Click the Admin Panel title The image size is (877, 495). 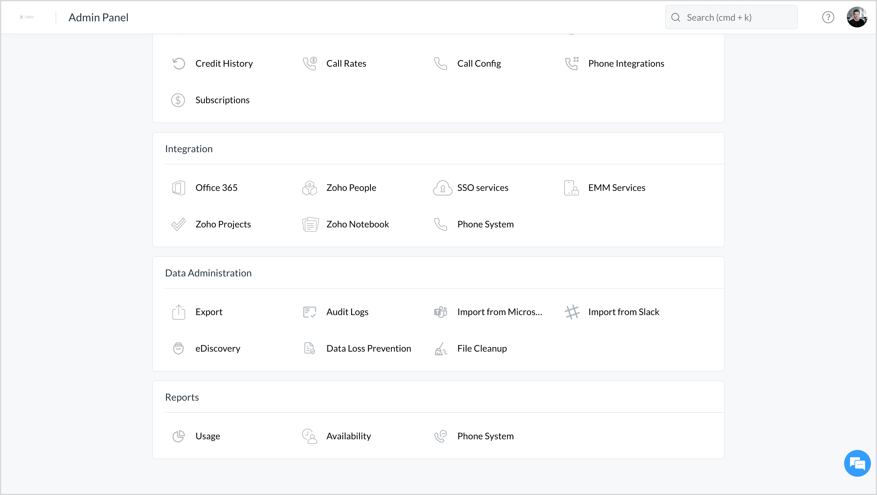coord(98,17)
